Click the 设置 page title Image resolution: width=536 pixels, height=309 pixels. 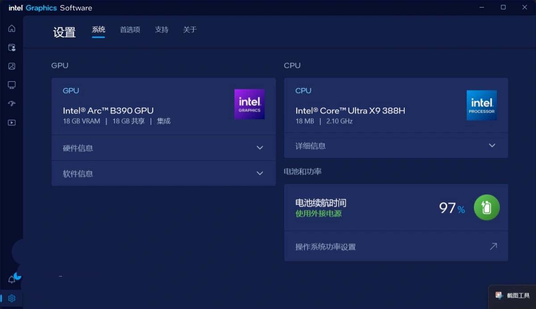(x=64, y=32)
